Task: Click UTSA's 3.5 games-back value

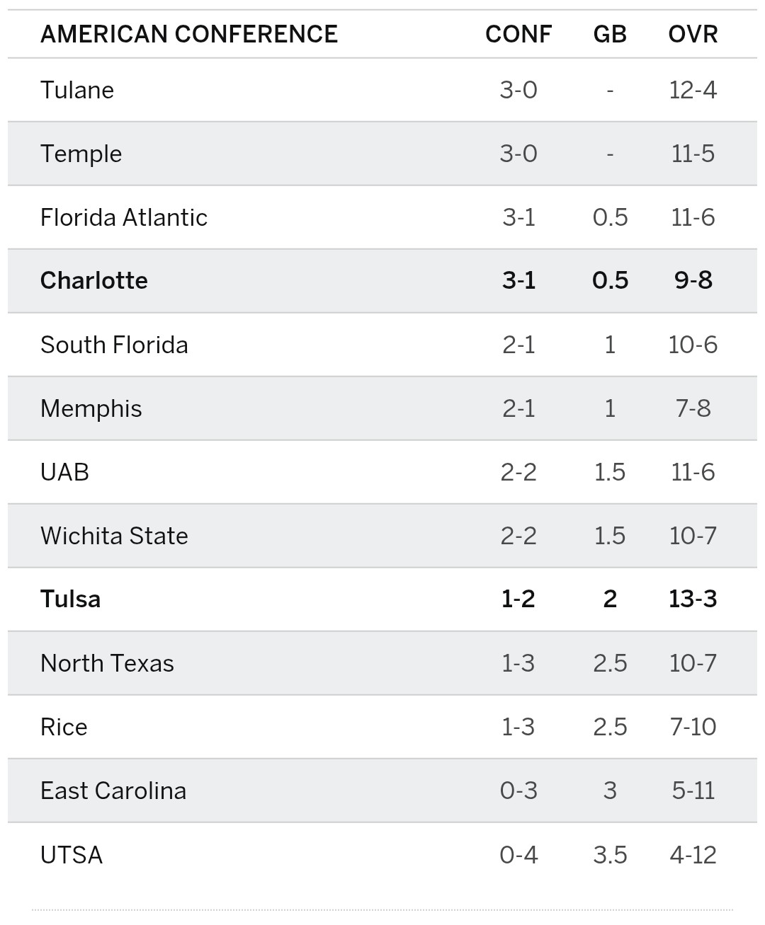Action: (x=610, y=855)
